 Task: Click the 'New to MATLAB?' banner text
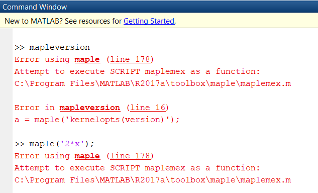tap(63, 21)
